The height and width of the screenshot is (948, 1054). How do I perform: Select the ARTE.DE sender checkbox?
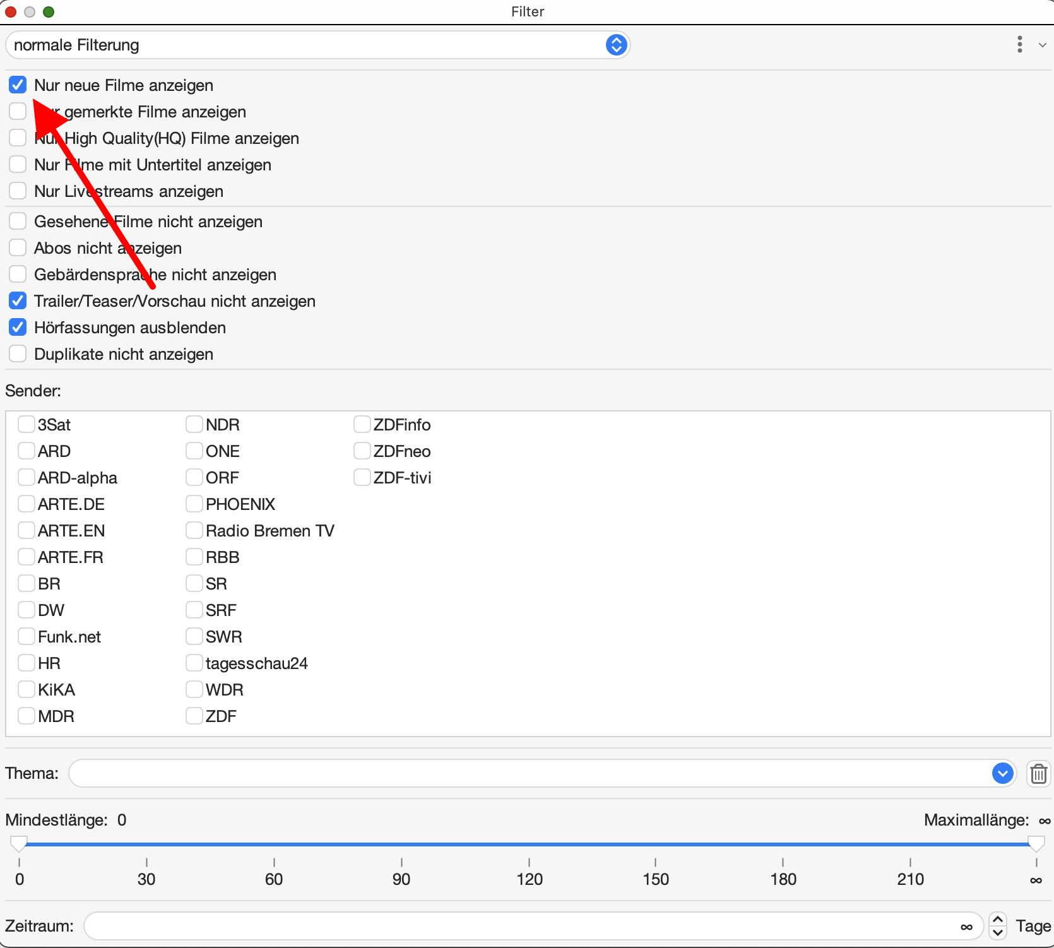26,504
